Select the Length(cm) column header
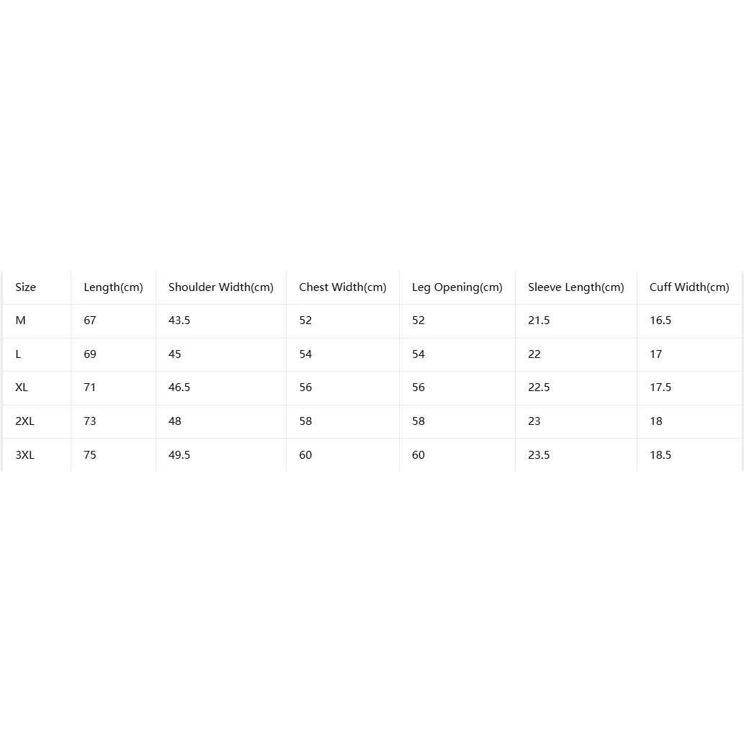The image size is (744, 744). pos(113,287)
